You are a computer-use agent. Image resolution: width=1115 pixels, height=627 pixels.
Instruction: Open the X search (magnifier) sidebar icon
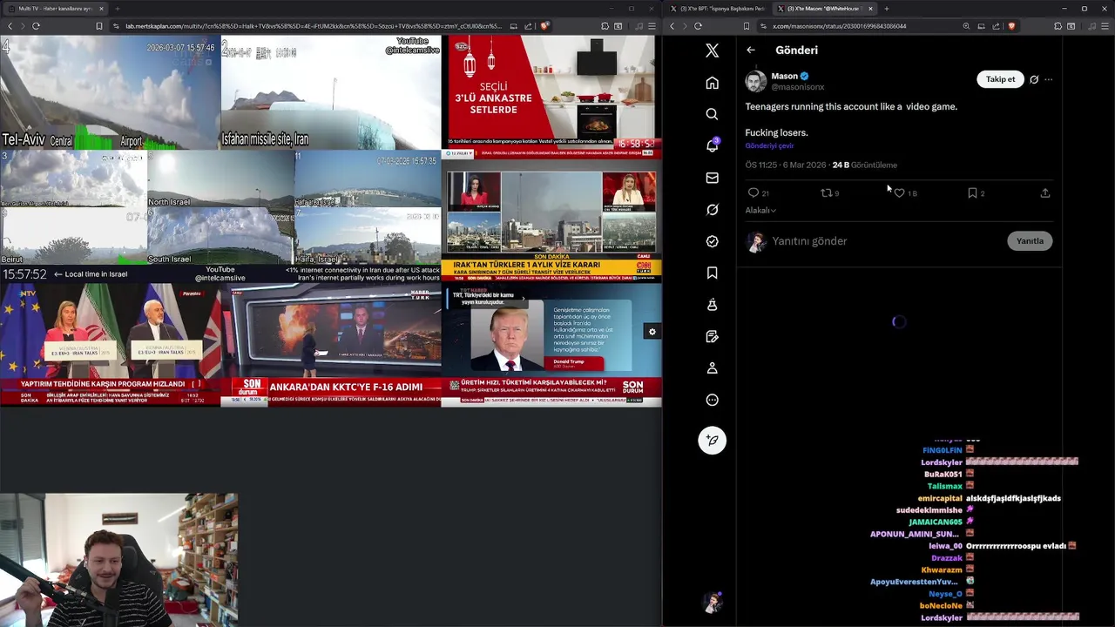712,114
